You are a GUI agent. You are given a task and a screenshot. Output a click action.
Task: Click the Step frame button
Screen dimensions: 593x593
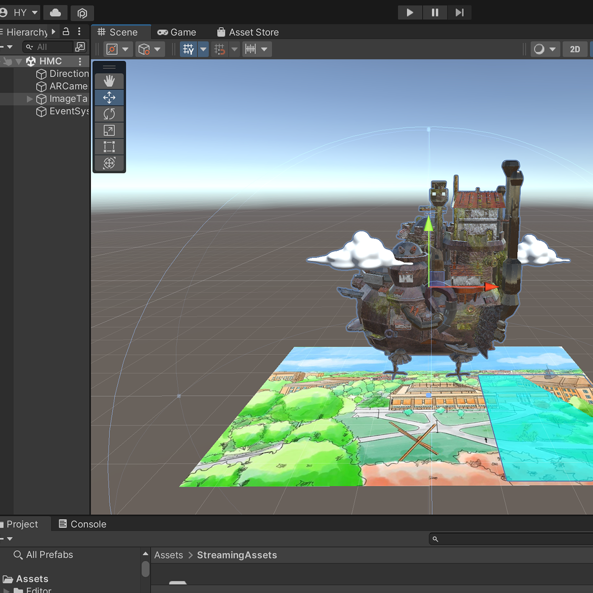(x=459, y=12)
